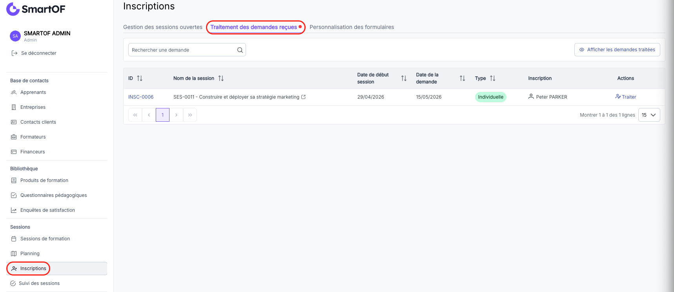Click the 15/05/2026 request date

[x=429, y=97]
